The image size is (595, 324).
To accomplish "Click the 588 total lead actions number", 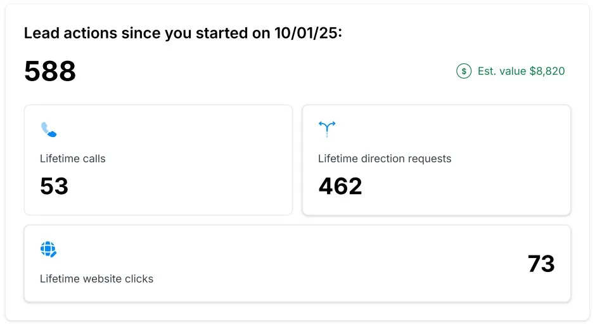I will coord(50,71).
